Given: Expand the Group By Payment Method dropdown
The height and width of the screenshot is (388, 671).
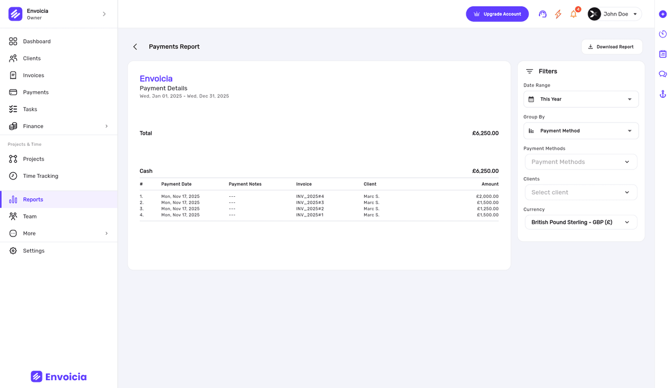Looking at the screenshot, I should pos(580,130).
